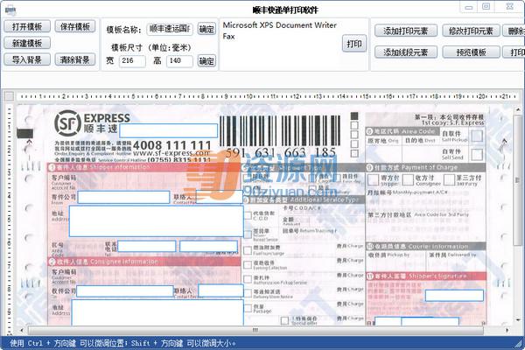This screenshot has height=350, width=525.
Task: Click the 打开模板 button
Action: (x=27, y=26)
